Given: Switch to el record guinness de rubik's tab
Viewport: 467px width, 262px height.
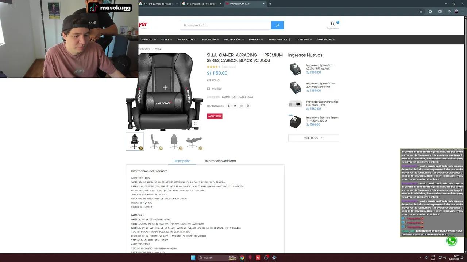Looking at the screenshot, I should point(158,4).
